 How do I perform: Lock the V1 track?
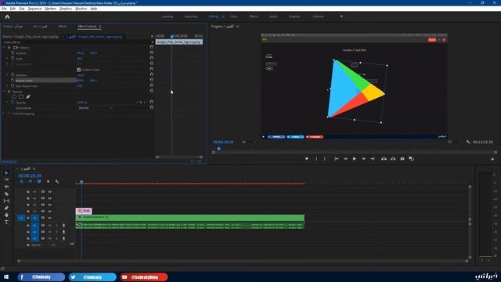[x=28, y=218]
